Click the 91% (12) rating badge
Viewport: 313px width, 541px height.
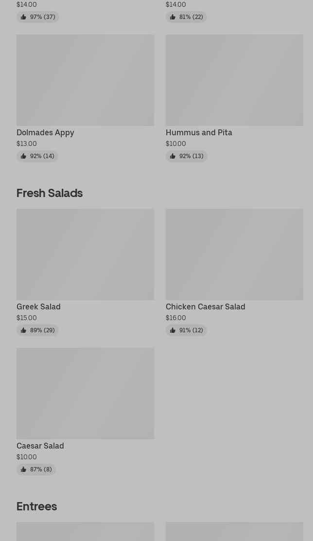tap(186, 330)
